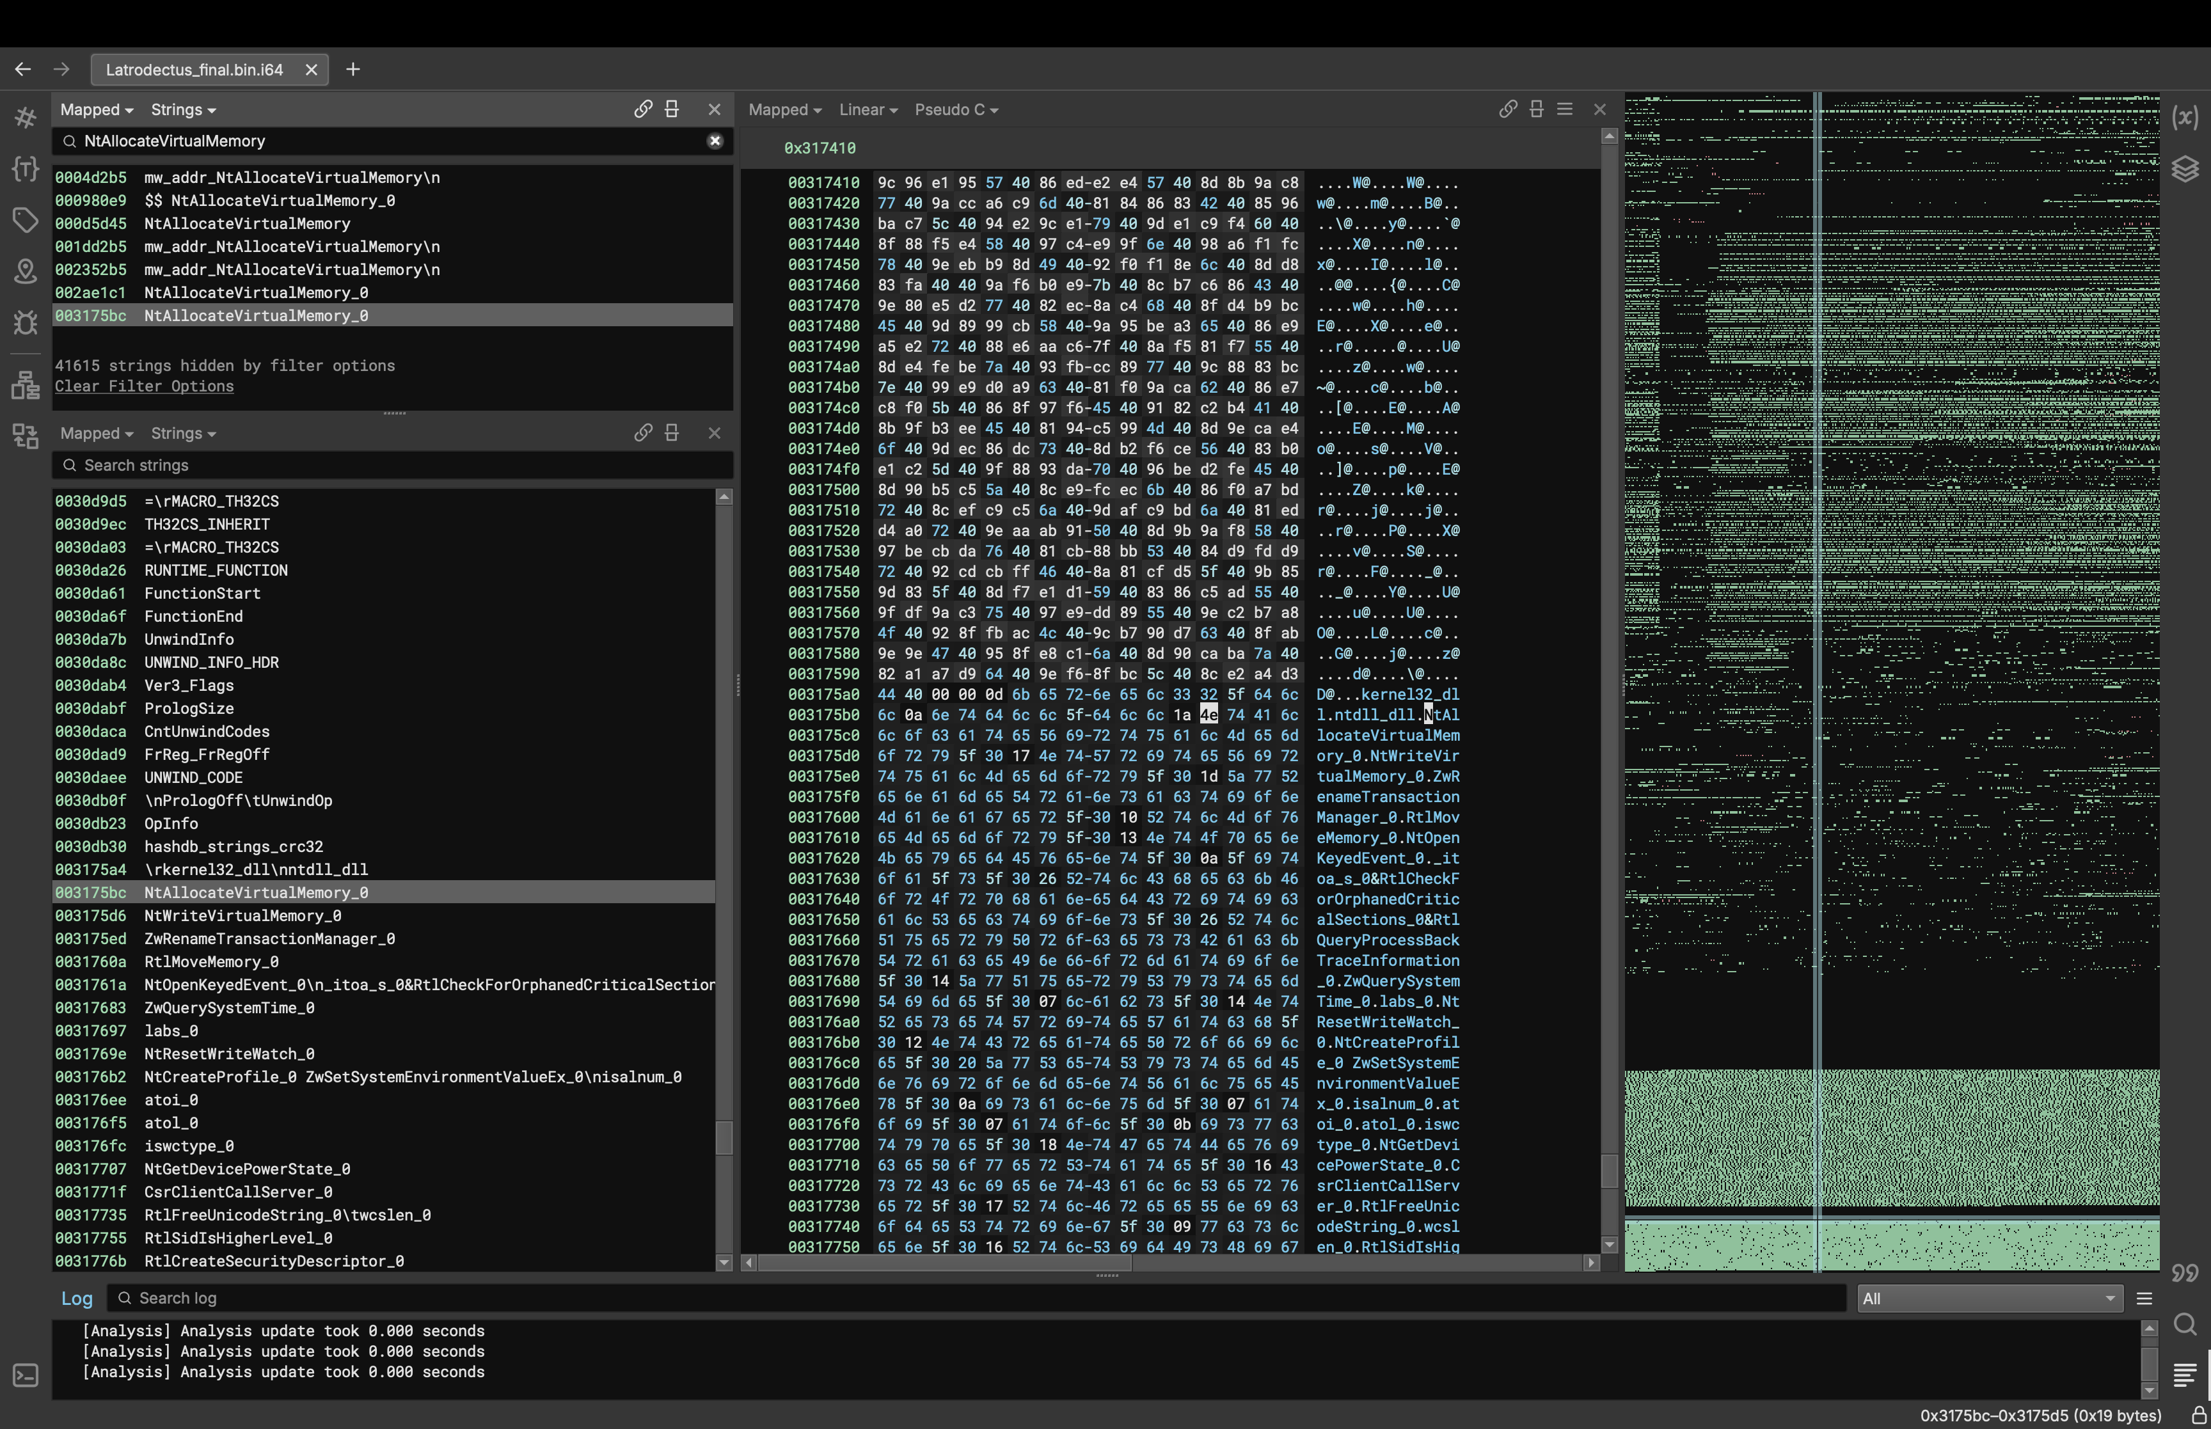The image size is (2211, 1429).
Task: Clear the NtAllocateVirtualMemory search text
Action: point(715,141)
